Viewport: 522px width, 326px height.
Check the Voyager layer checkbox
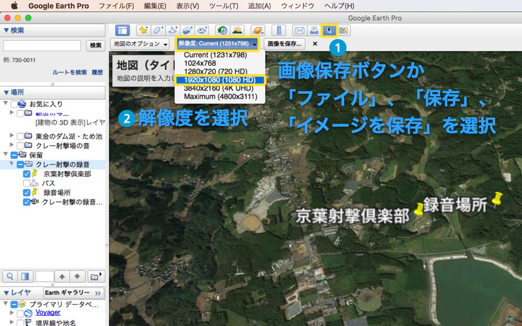20,314
